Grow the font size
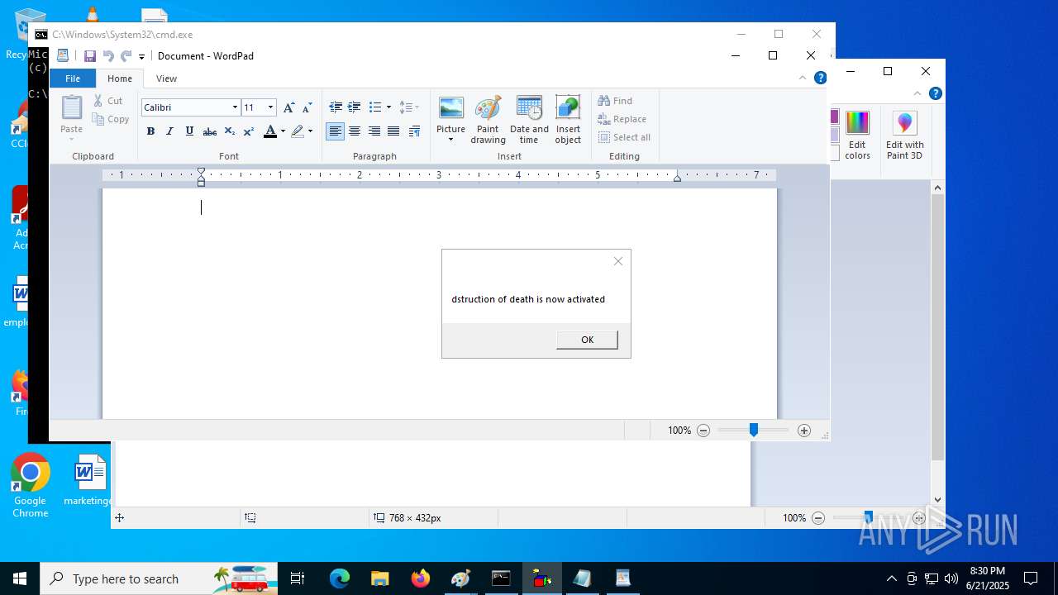This screenshot has height=595, width=1058. 288,107
